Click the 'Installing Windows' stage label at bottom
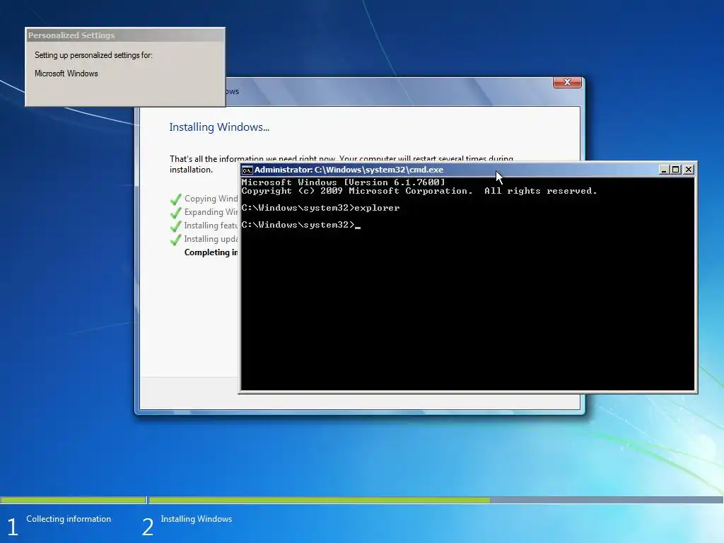This screenshot has height=543, width=724. point(197,519)
